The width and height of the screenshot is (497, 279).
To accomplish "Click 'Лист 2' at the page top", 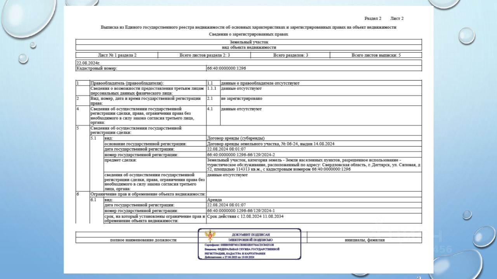I will coord(397,18).
